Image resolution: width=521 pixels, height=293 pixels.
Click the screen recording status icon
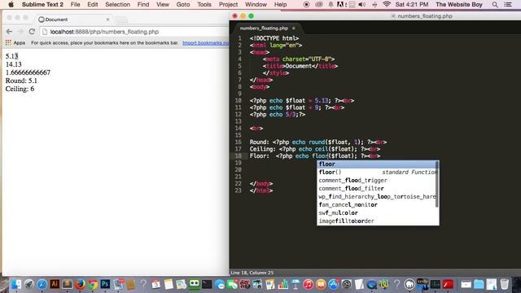pyautogui.click(x=307, y=4)
